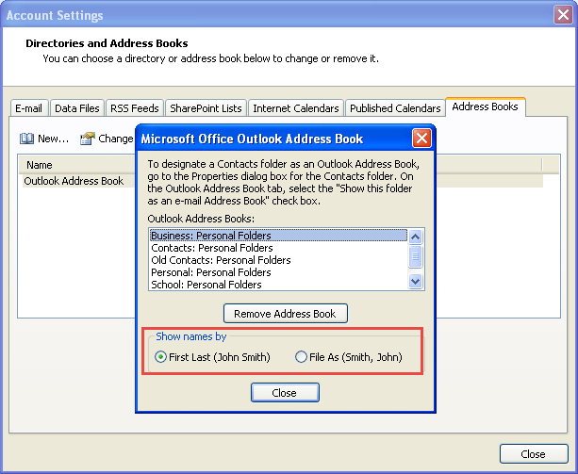The image size is (578, 474).
Task: Close Account Settings window with the X button
Action: coord(563,15)
